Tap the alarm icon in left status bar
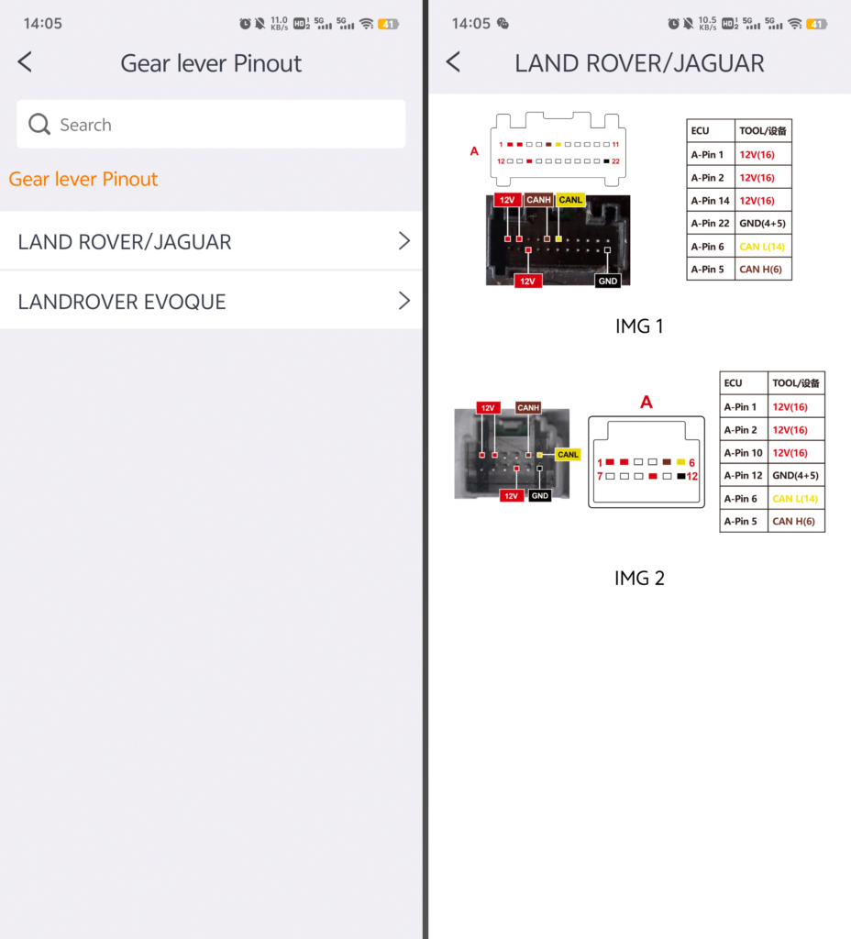The height and width of the screenshot is (939, 851). [245, 24]
